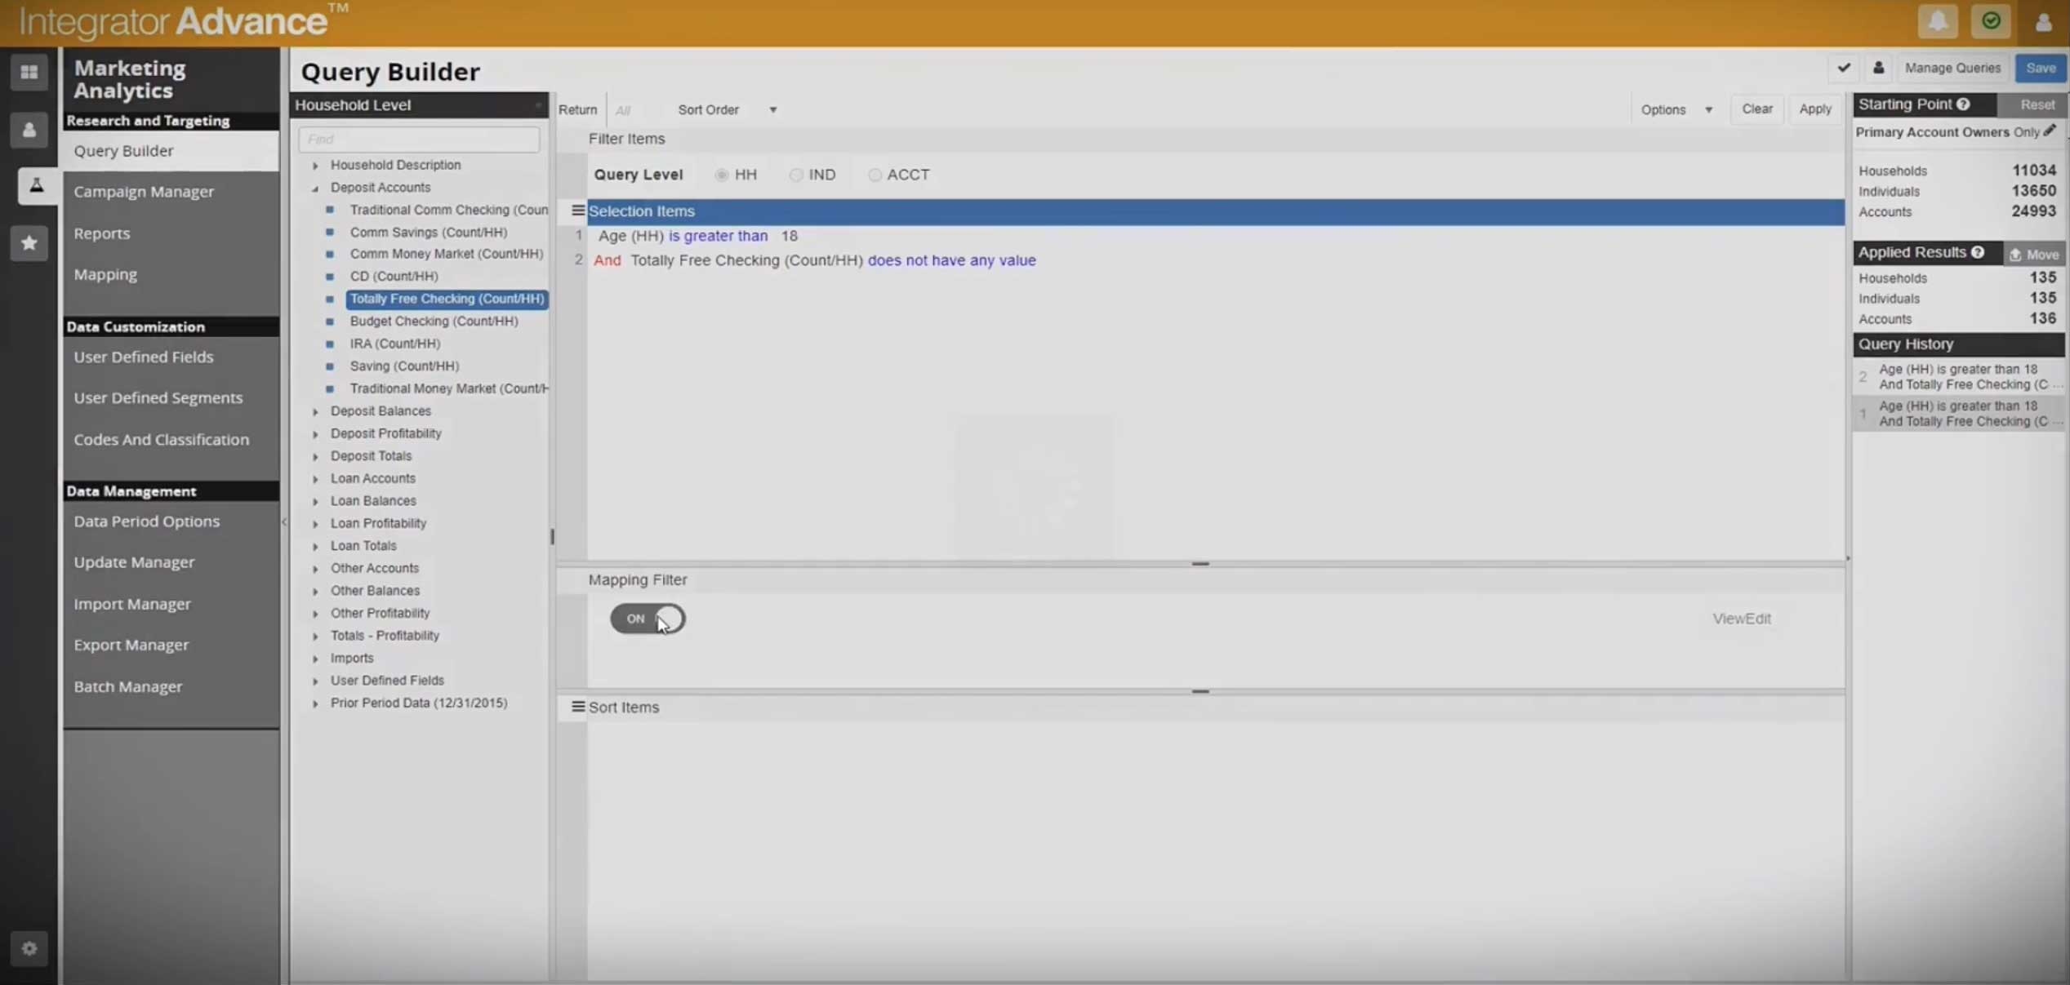This screenshot has height=985, width=2070.
Task: Click the notification bell icon
Action: tap(1937, 22)
